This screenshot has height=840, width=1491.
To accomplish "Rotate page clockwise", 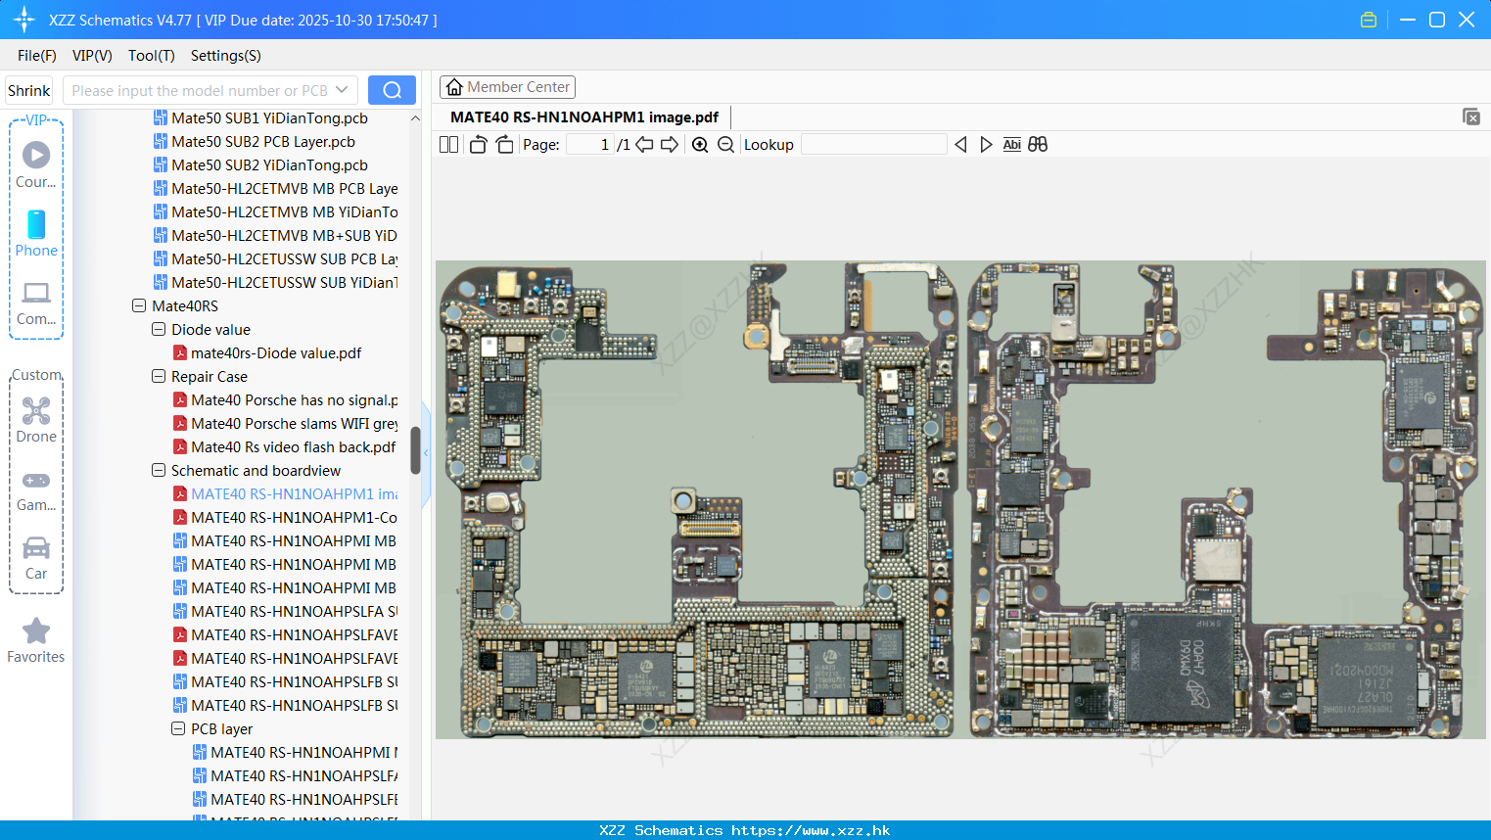I will pyautogui.click(x=504, y=145).
